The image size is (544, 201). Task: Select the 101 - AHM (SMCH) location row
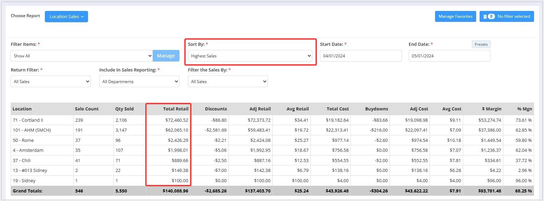(x=272, y=130)
